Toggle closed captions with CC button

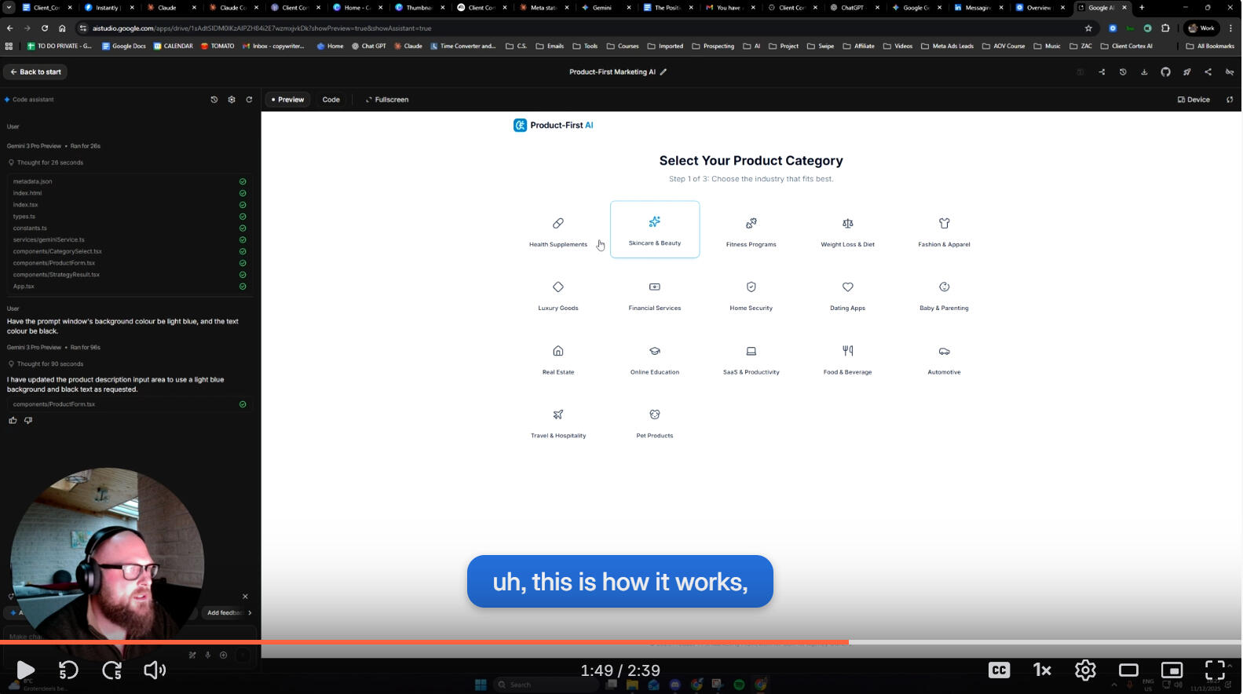pos(999,670)
